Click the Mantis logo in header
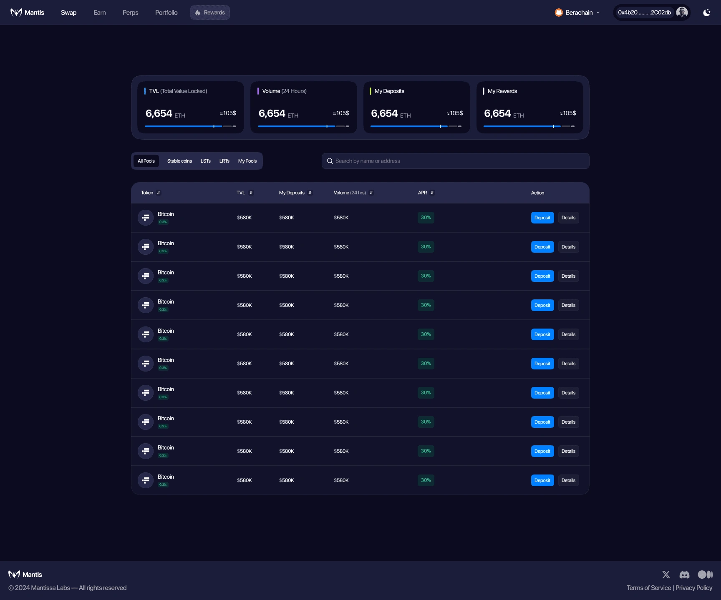Image resolution: width=721 pixels, height=600 pixels. tap(27, 13)
